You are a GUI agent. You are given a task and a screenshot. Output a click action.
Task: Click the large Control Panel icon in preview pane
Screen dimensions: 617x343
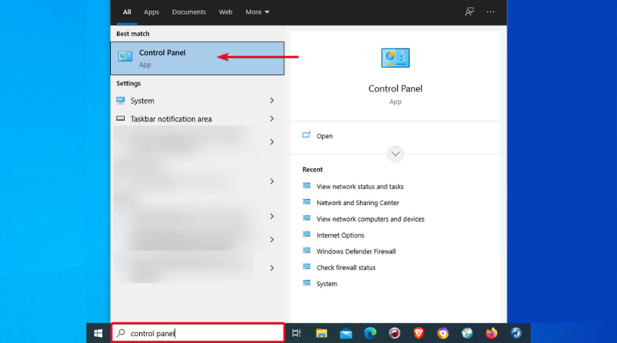(395, 58)
